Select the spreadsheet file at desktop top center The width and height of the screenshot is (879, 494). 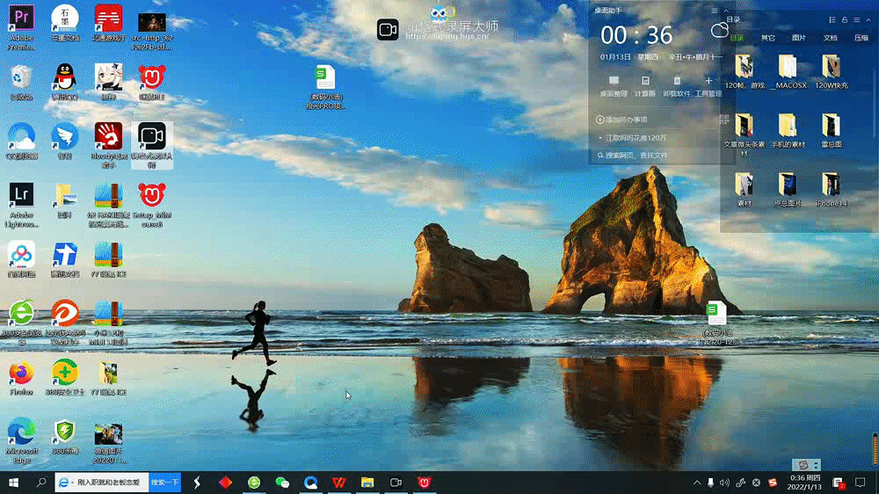coord(325,86)
